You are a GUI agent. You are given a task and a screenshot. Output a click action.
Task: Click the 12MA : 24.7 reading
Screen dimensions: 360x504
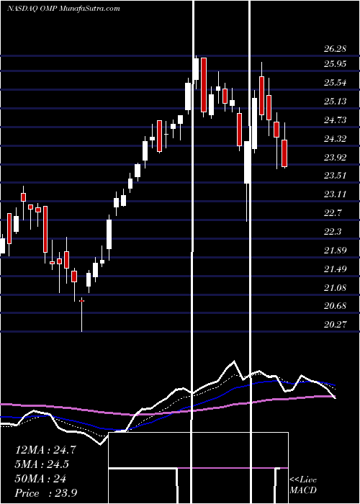[45, 450]
